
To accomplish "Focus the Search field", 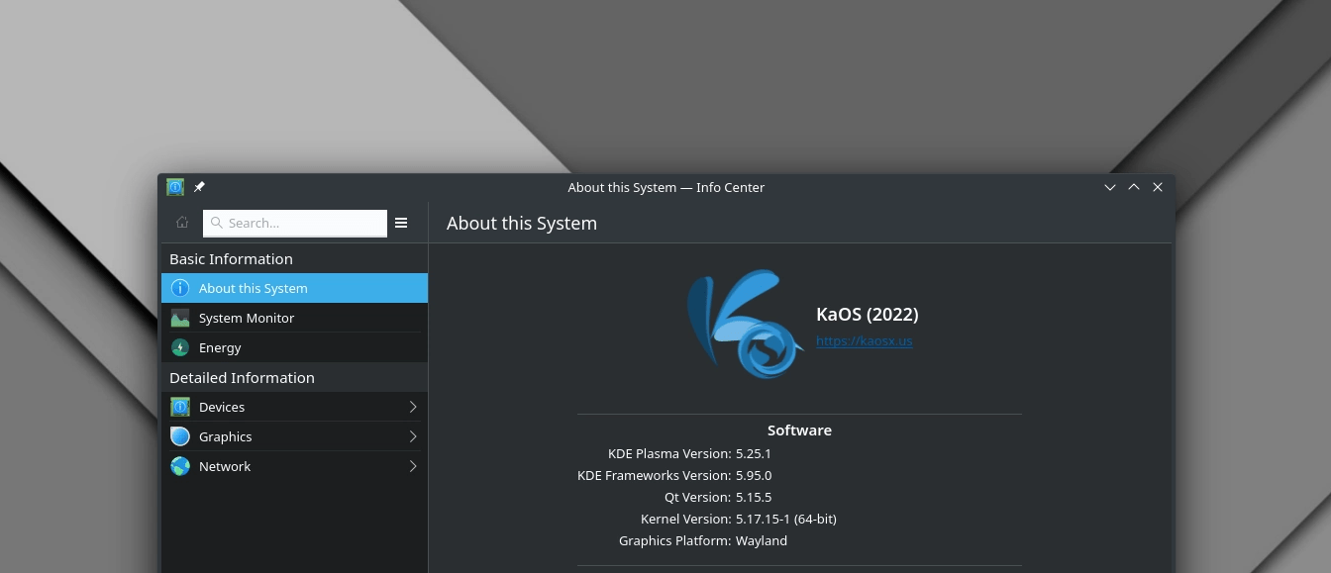I will click(295, 223).
